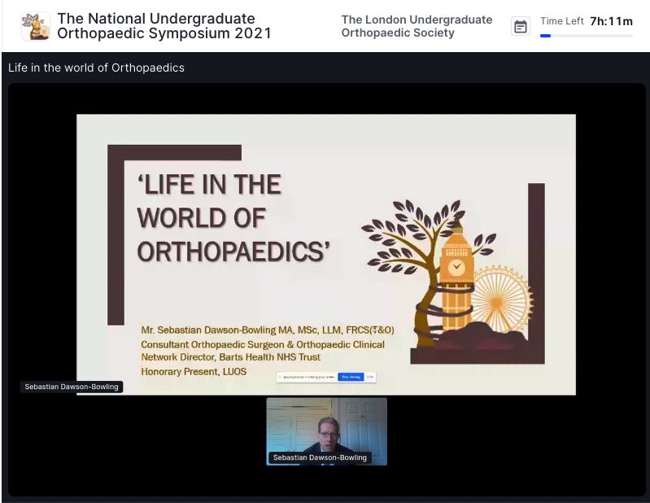Click the blue Stop sharing button
650x503 pixels.
351,377
